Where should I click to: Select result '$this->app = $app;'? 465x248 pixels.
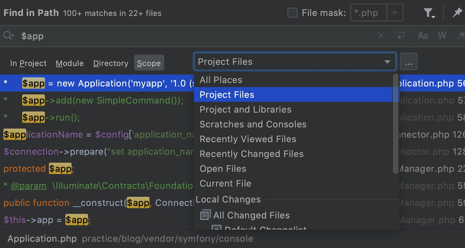pos(97,220)
